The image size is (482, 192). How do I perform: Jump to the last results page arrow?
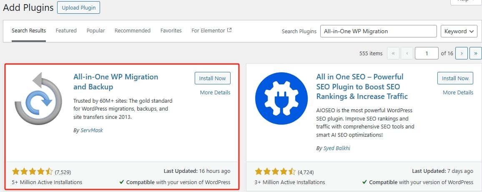(x=476, y=53)
